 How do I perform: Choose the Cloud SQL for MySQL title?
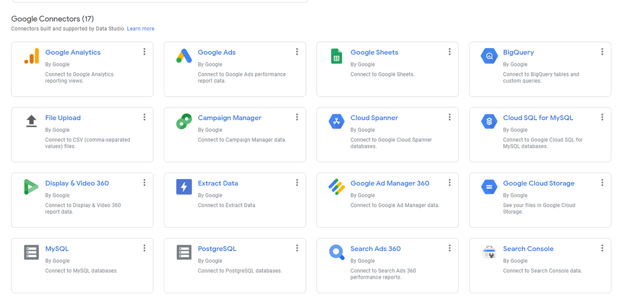(538, 118)
